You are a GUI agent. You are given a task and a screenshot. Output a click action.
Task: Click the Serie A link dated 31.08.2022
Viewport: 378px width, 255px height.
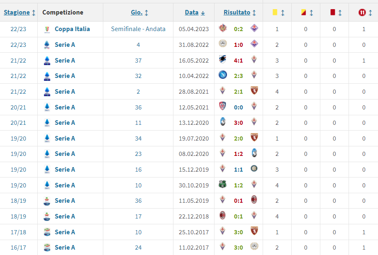tap(65, 44)
